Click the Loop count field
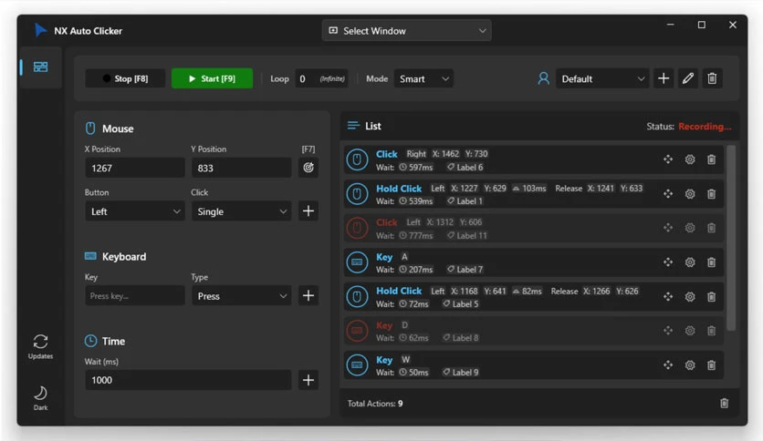 pos(321,78)
